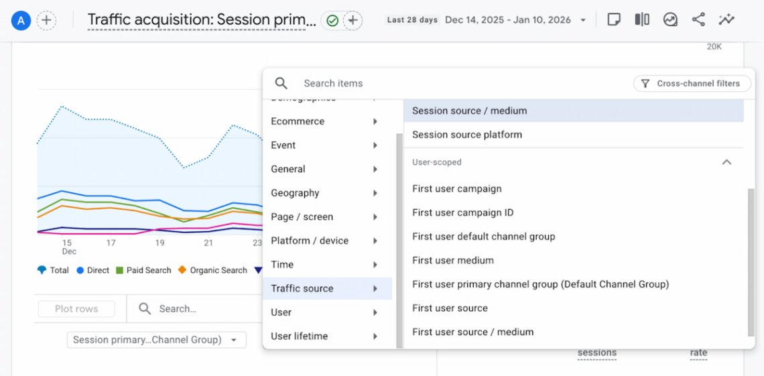Click the blue A segment avatar
764x376 pixels.
(x=20, y=20)
